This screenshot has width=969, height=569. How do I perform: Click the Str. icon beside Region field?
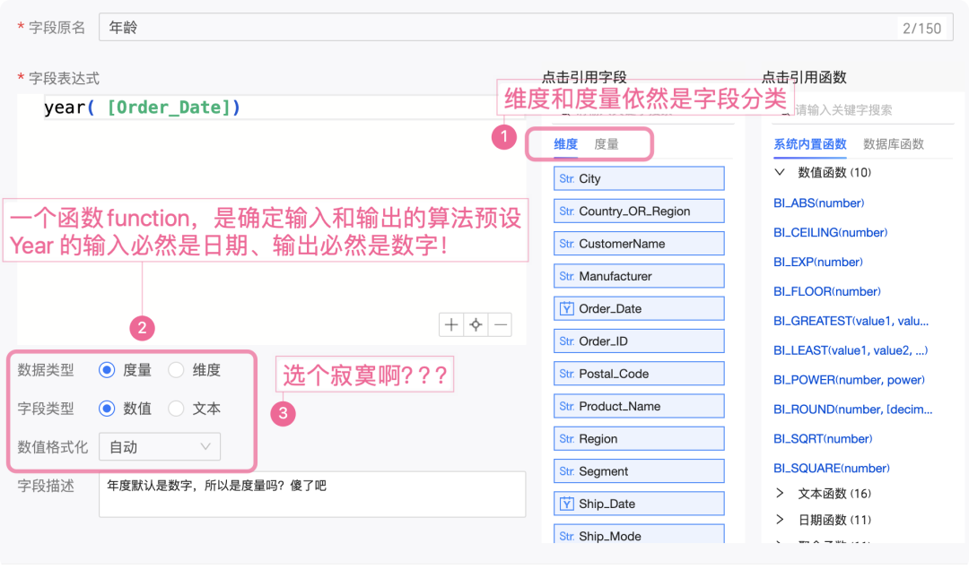pos(566,439)
